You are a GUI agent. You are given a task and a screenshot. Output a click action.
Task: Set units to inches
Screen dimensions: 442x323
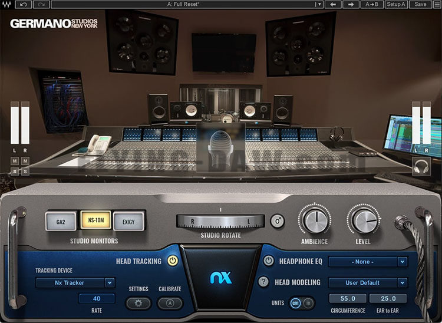pyautogui.click(x=308, y=304)
